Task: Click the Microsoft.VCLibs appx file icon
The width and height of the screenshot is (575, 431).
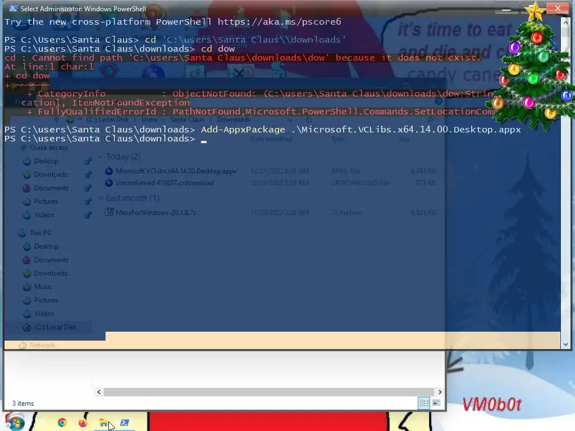Action: tap(109, 171)
